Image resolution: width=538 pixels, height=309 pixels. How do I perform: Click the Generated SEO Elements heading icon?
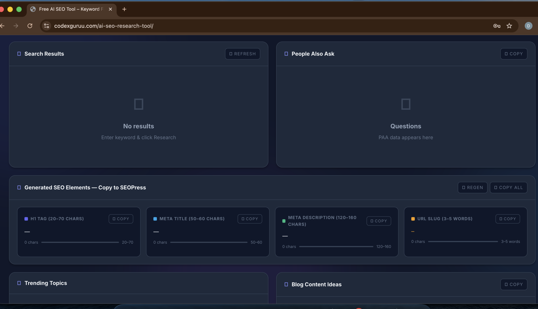pos(19,187)
